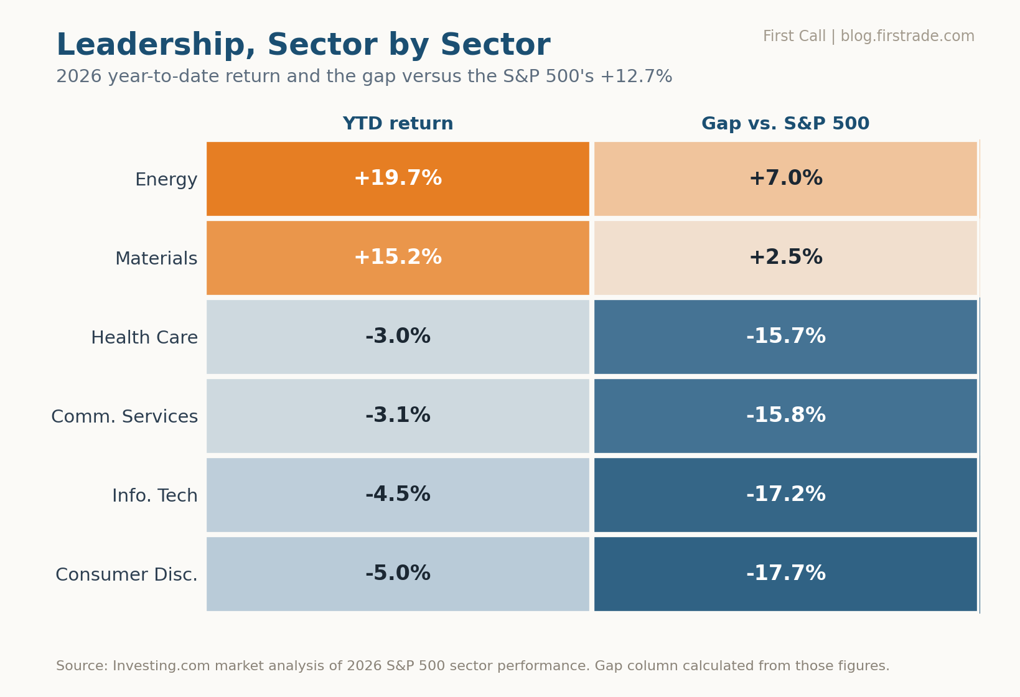
Task: Click the Info. Tech -4.5% cell
Action: [398, 495]
